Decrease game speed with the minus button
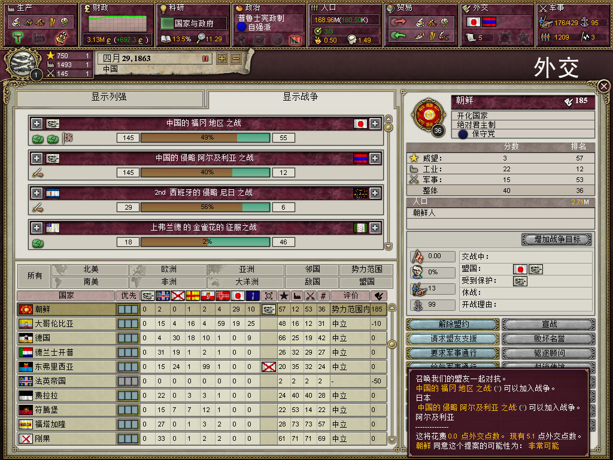Screen dimensions: 613x460 236,59
